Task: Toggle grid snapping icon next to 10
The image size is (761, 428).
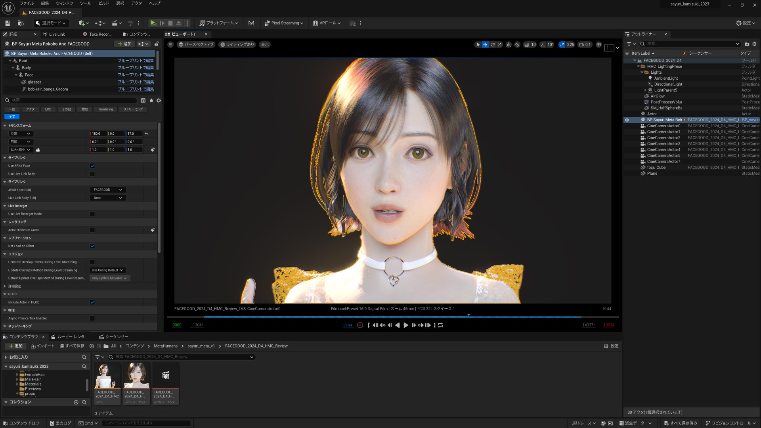Action: [526, 44]
